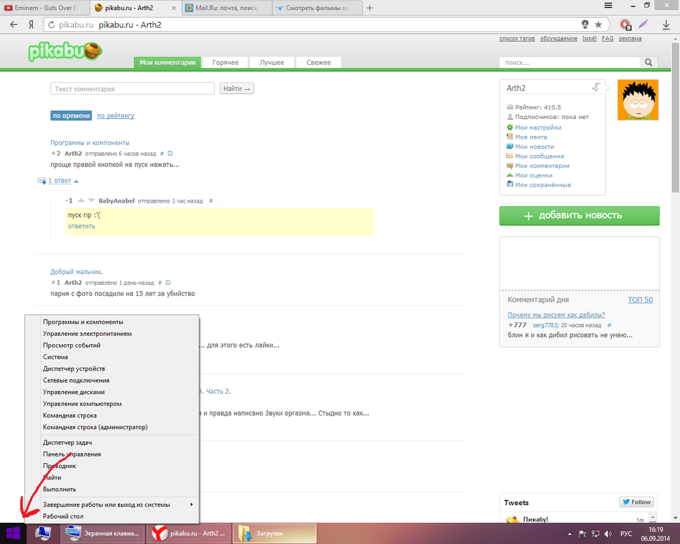Click the taskbar volume speaker icon
The height and width of the screenshot is (544, 680).
click(x=607, y=534)
